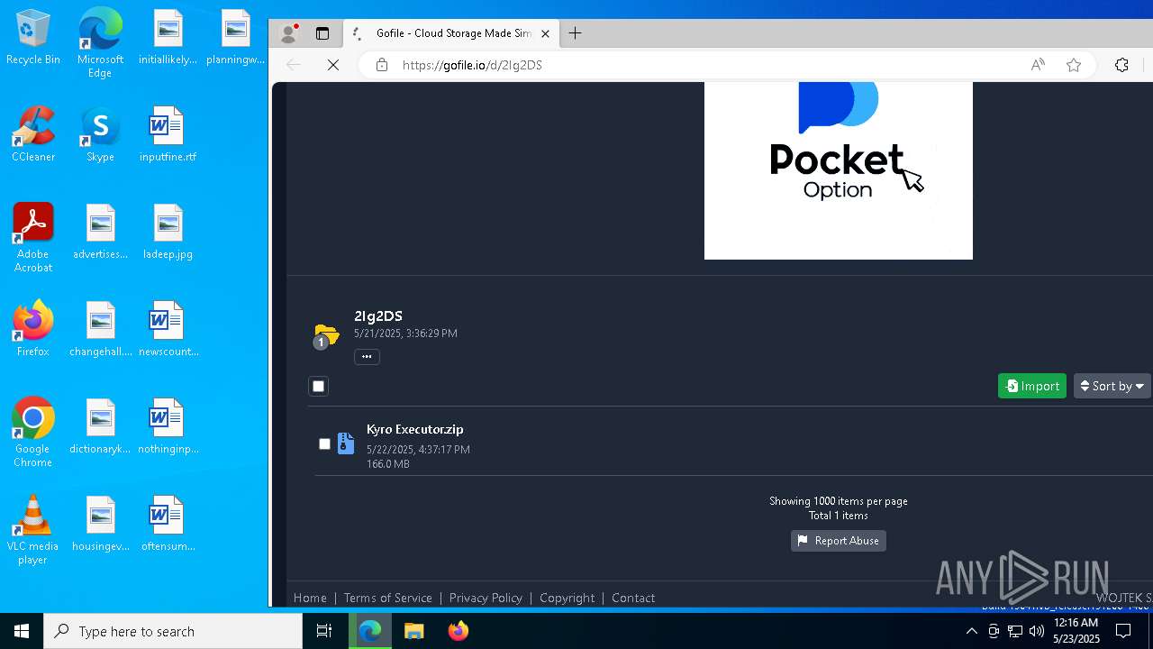Open Firefox desktop shortcut
The width and height of the screenshot is (1153, 649).
32,330
